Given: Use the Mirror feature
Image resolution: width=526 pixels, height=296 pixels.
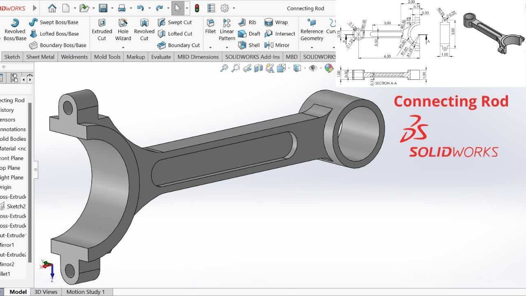Looking at the screenshot, I should (277, 45).
